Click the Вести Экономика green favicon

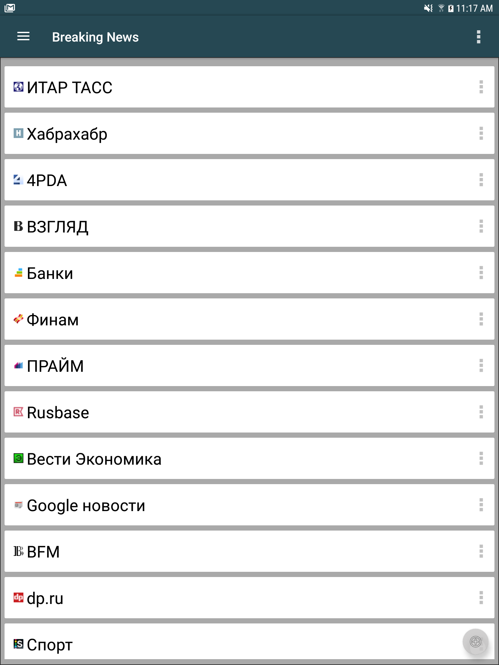point(19,458)
